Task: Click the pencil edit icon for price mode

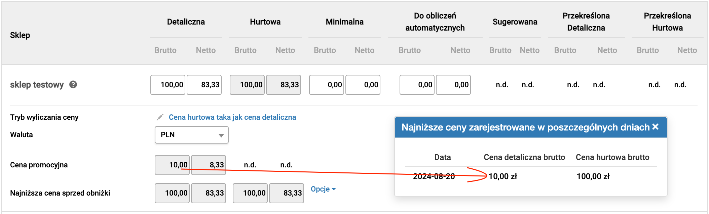Action: point(160,117)
